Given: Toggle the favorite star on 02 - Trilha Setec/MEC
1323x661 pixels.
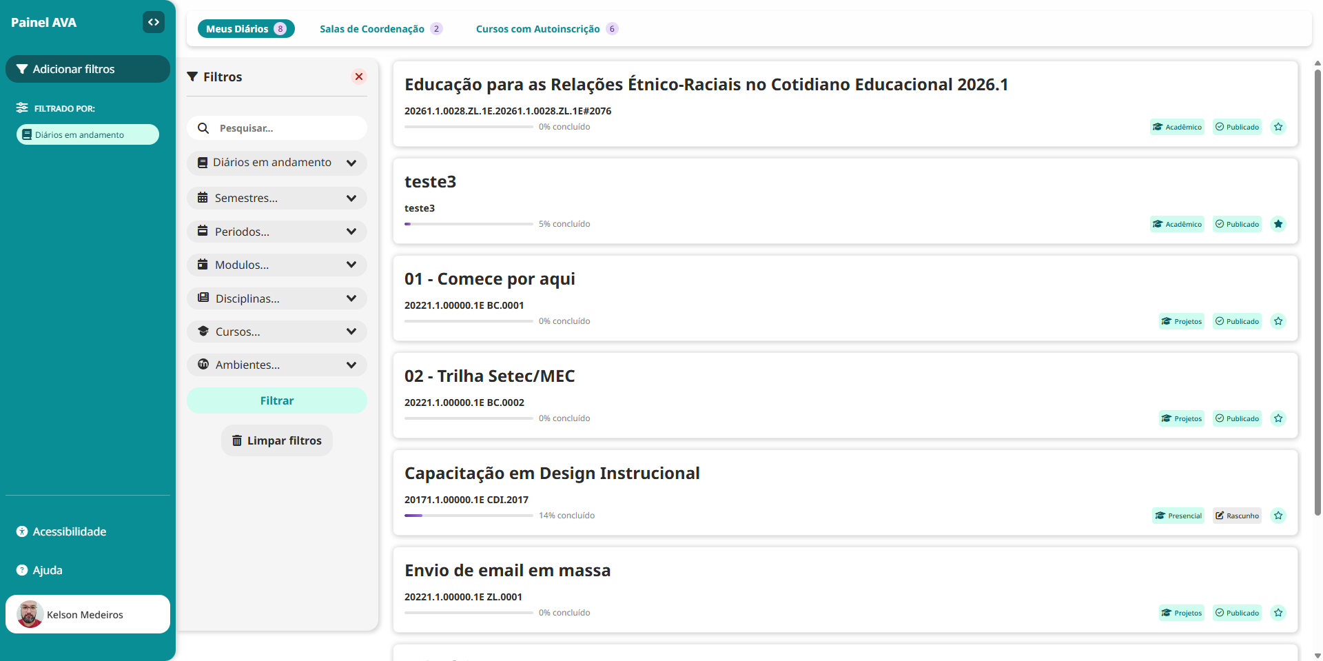Looking at the screenshot, I should (x=1278, y=418).
